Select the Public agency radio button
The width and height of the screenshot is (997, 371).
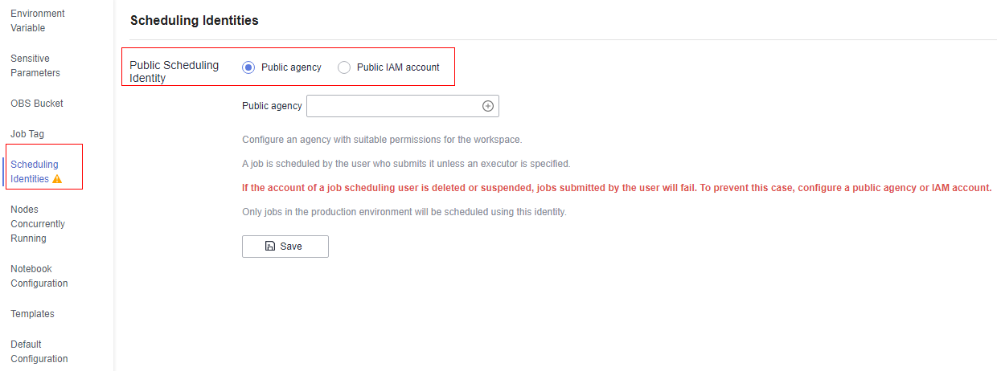[248, 67]
